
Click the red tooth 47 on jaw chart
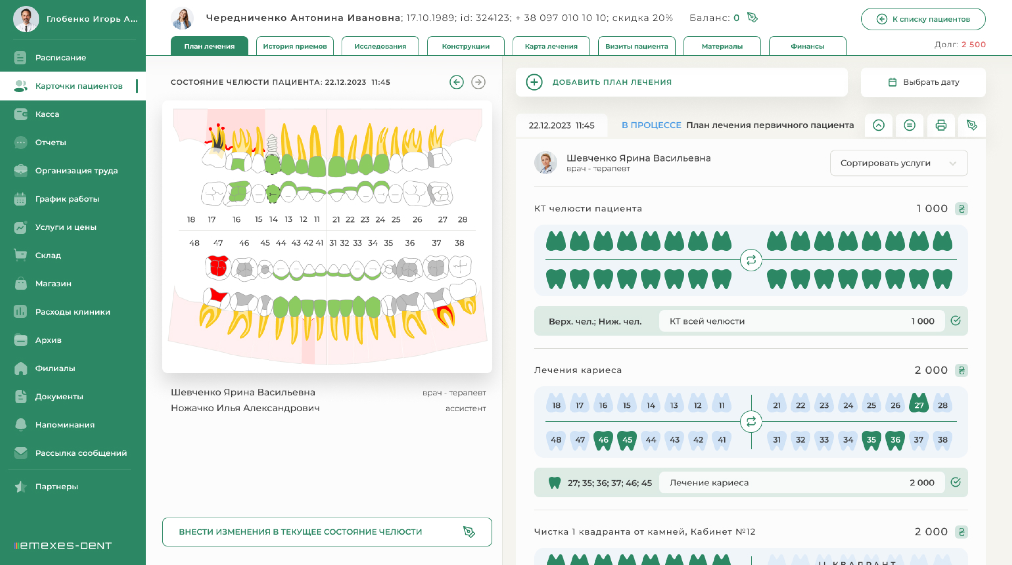[218, 267]
